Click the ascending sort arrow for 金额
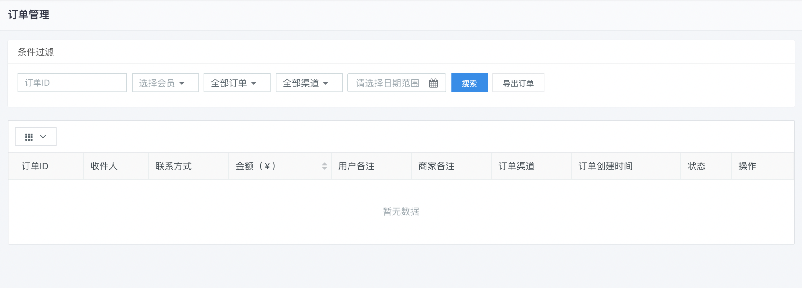The width and height of the screenshot is (802, 288). click(324, 164)
